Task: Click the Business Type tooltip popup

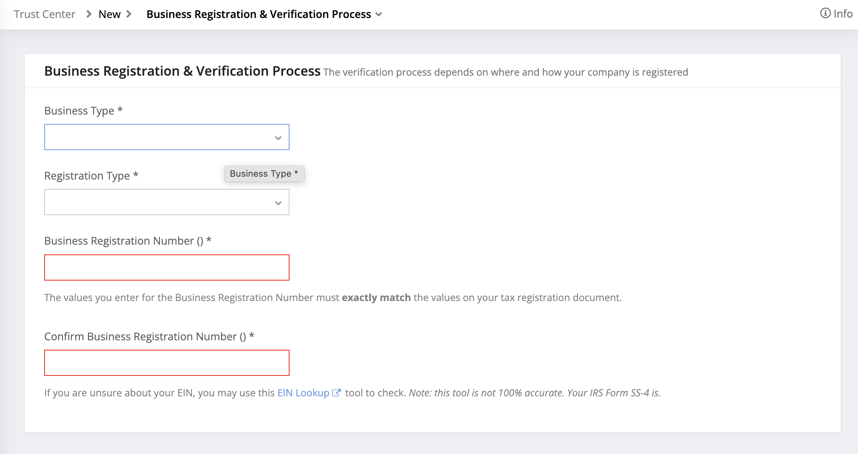Action: pos(264,173)
